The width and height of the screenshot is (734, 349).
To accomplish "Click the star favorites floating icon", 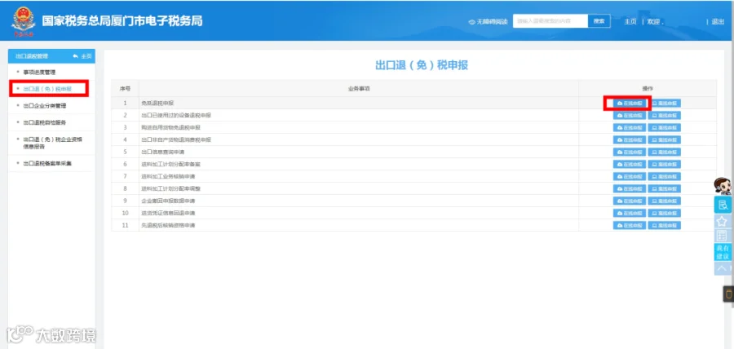I will 723,222.
